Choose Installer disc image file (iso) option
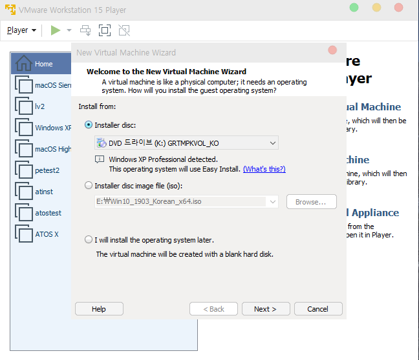 tap(89, 185)
